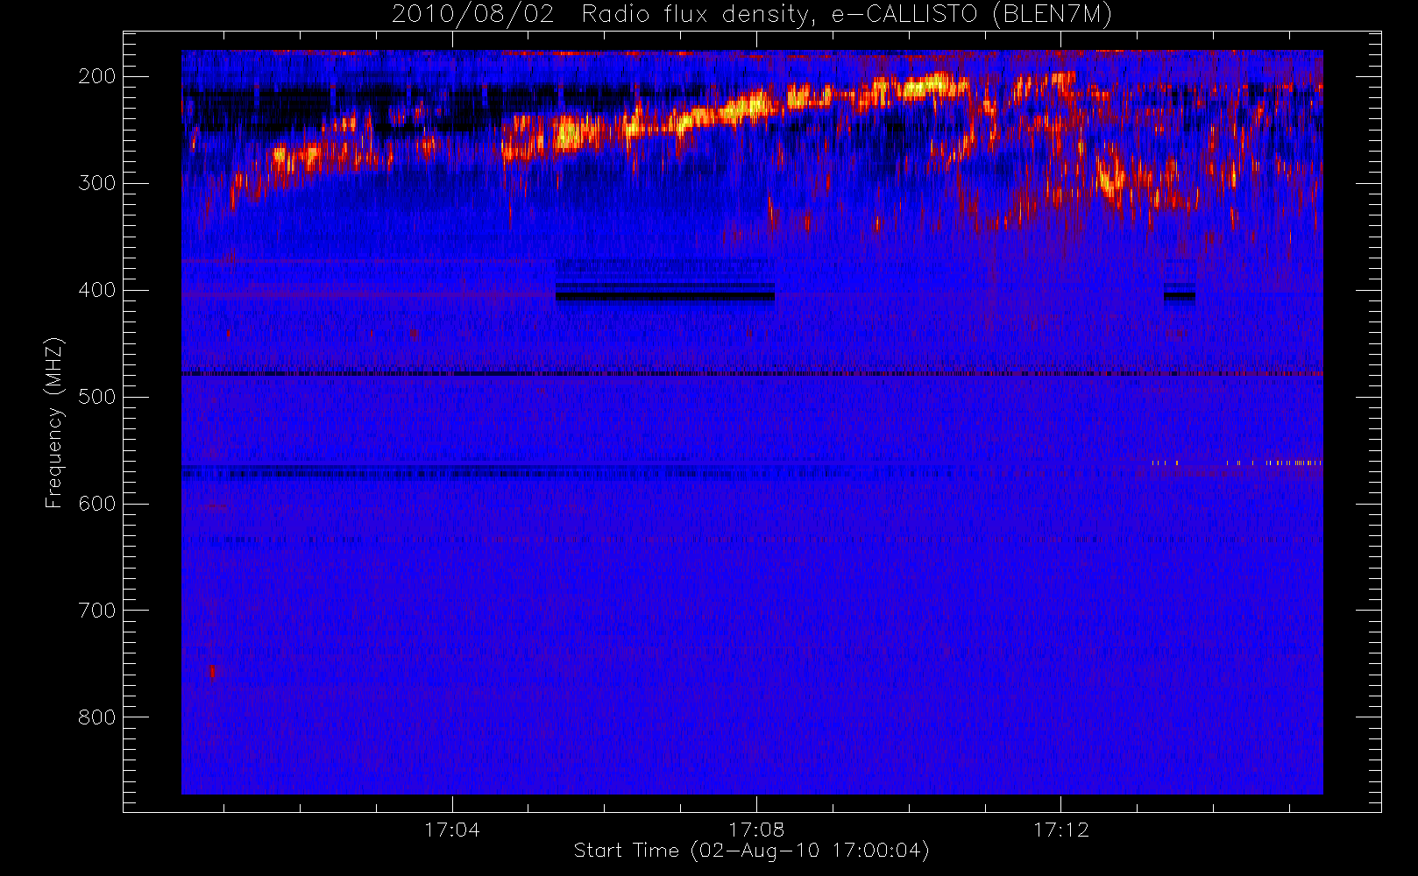Click the 300 frequency tick label
1418x876 pixels.
pyautogui.click(x=97, y=183)
